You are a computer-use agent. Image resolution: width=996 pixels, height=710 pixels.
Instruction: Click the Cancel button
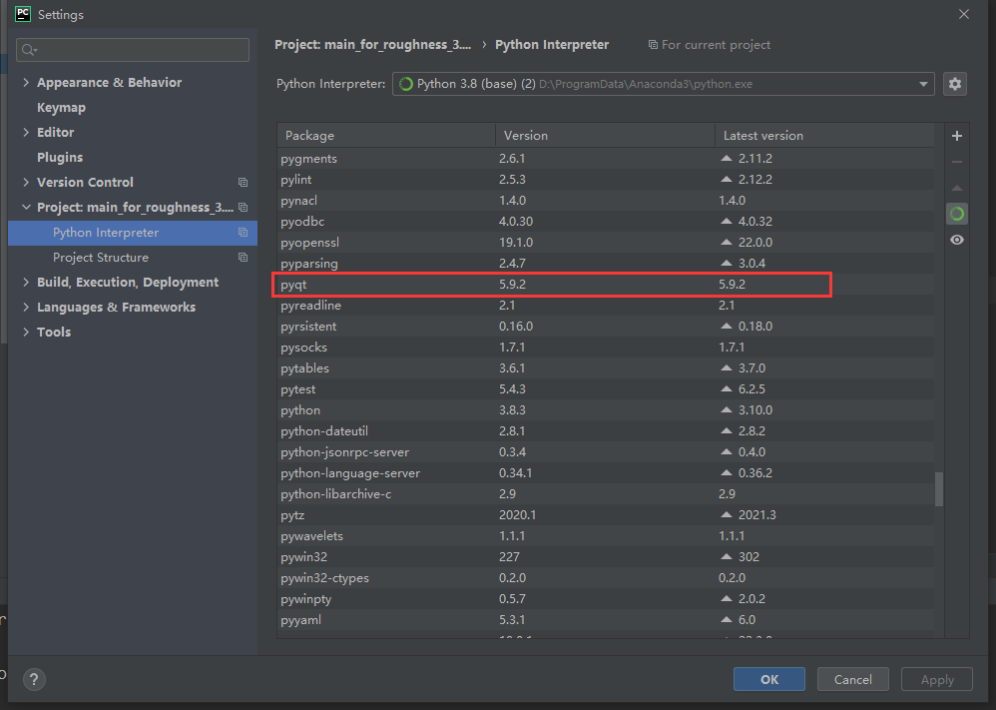pyautogui.click(x=852, y=679)
